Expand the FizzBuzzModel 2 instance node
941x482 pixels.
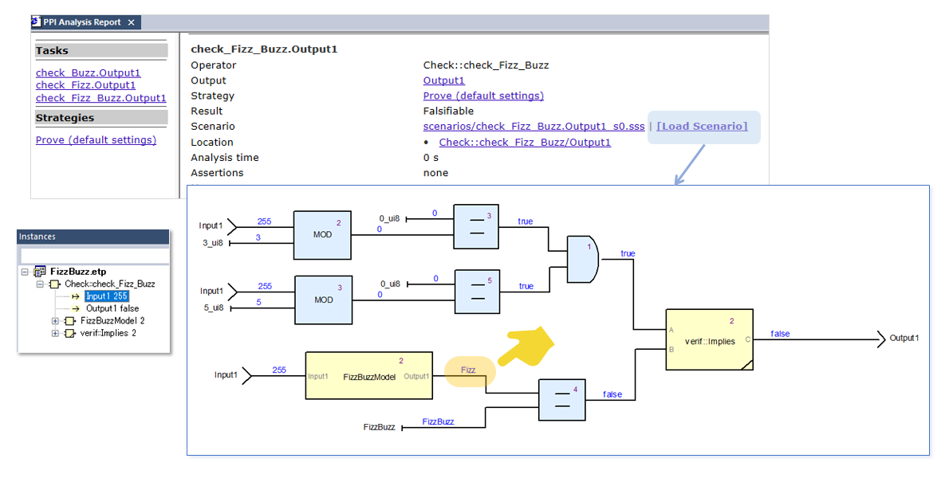click(55, 321)
